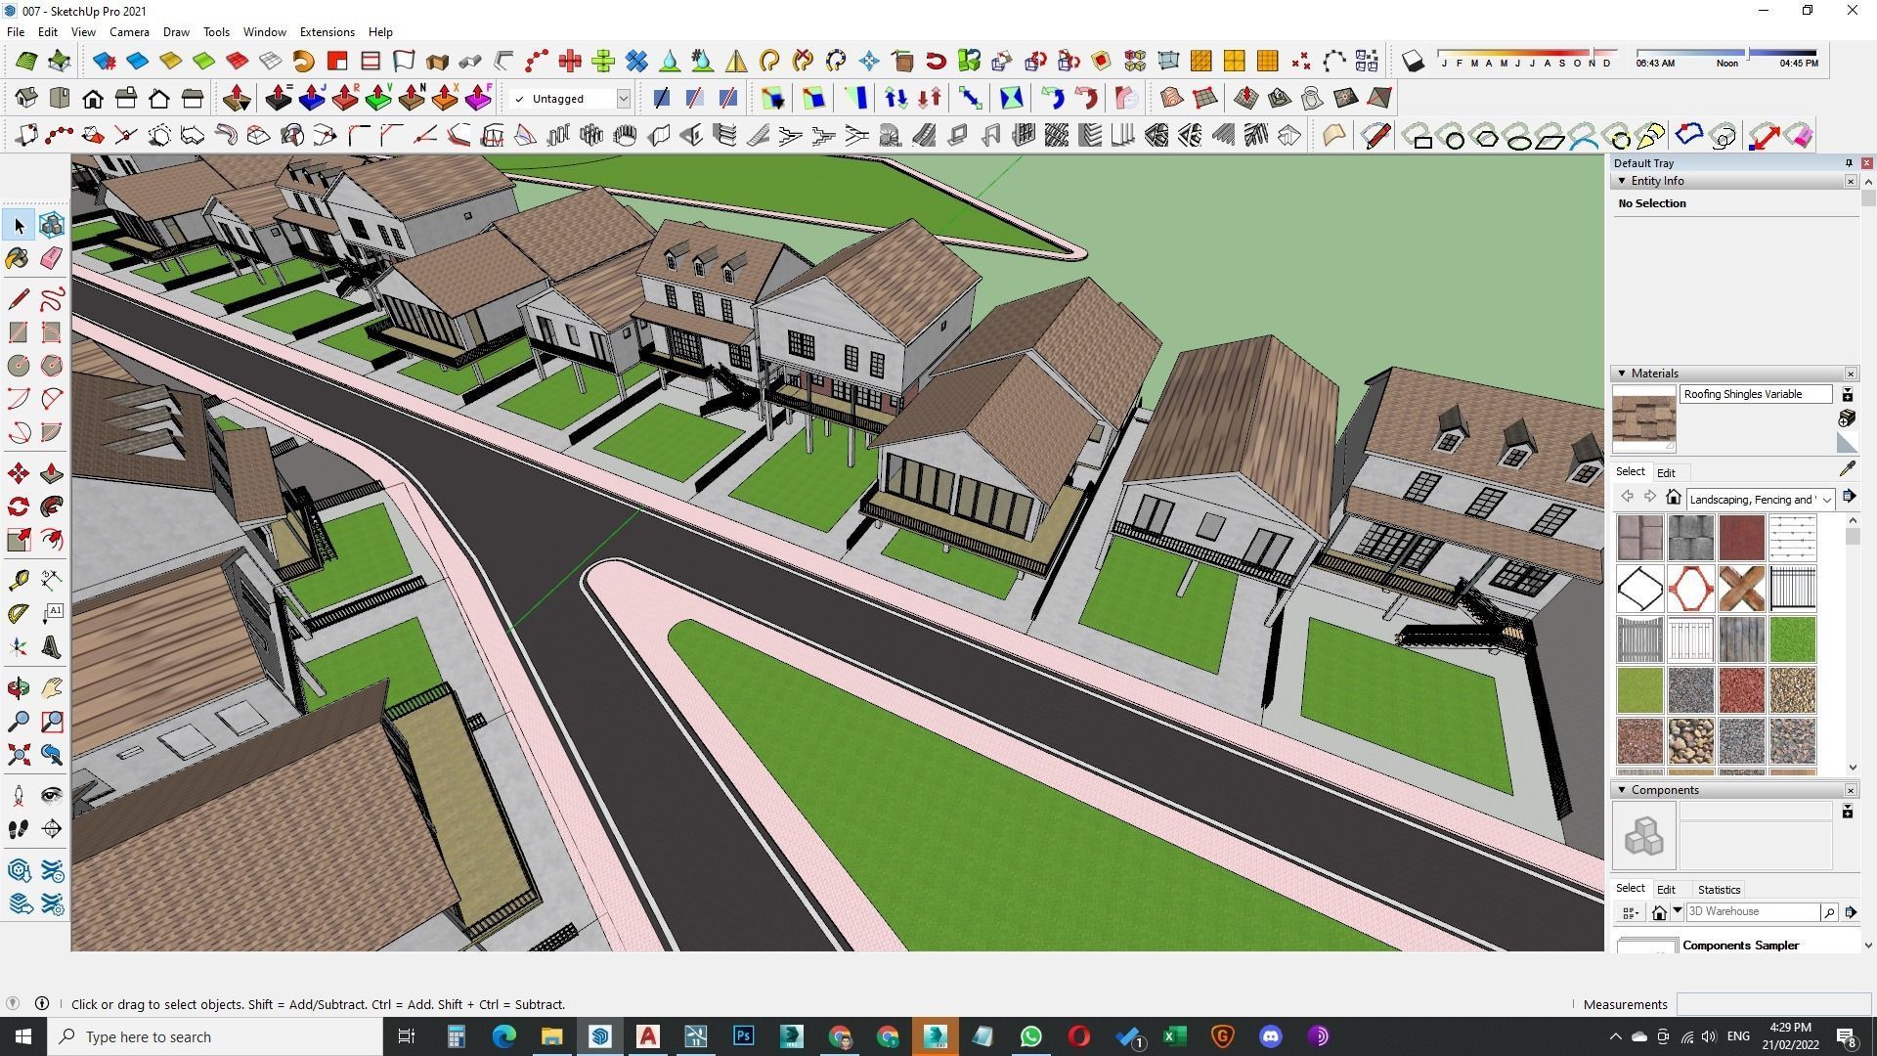Click the 3D Warehouse search button
Screen dimensions: 1877x1056
[1828, 912]
